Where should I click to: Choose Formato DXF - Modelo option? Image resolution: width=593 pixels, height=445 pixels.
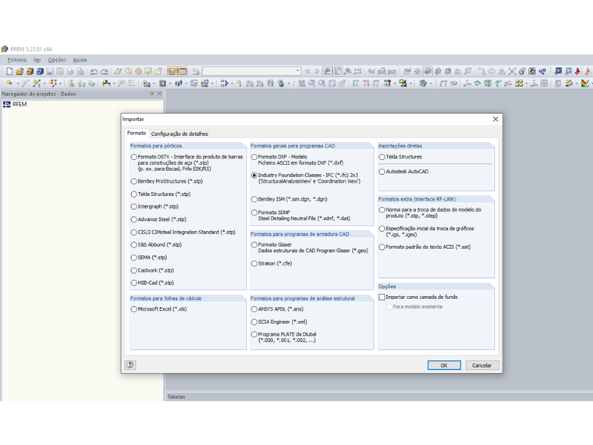[x=254, y=157]
